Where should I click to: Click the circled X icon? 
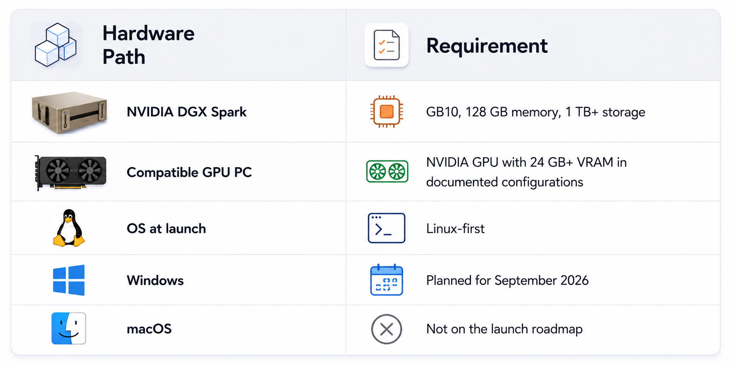(387, 329)
